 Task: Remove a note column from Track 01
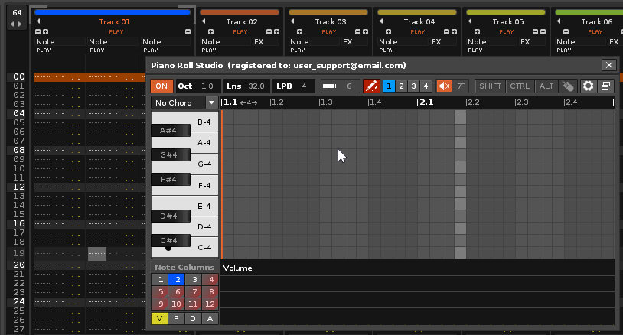[38, 32]
